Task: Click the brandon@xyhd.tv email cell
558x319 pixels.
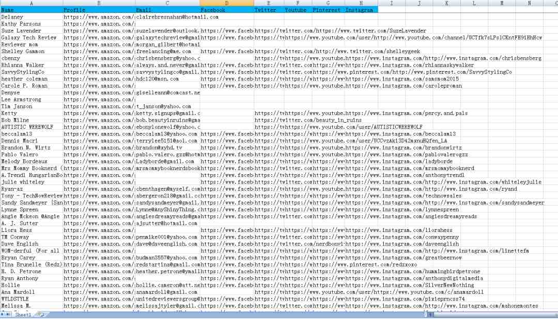Action: (167, 147)
